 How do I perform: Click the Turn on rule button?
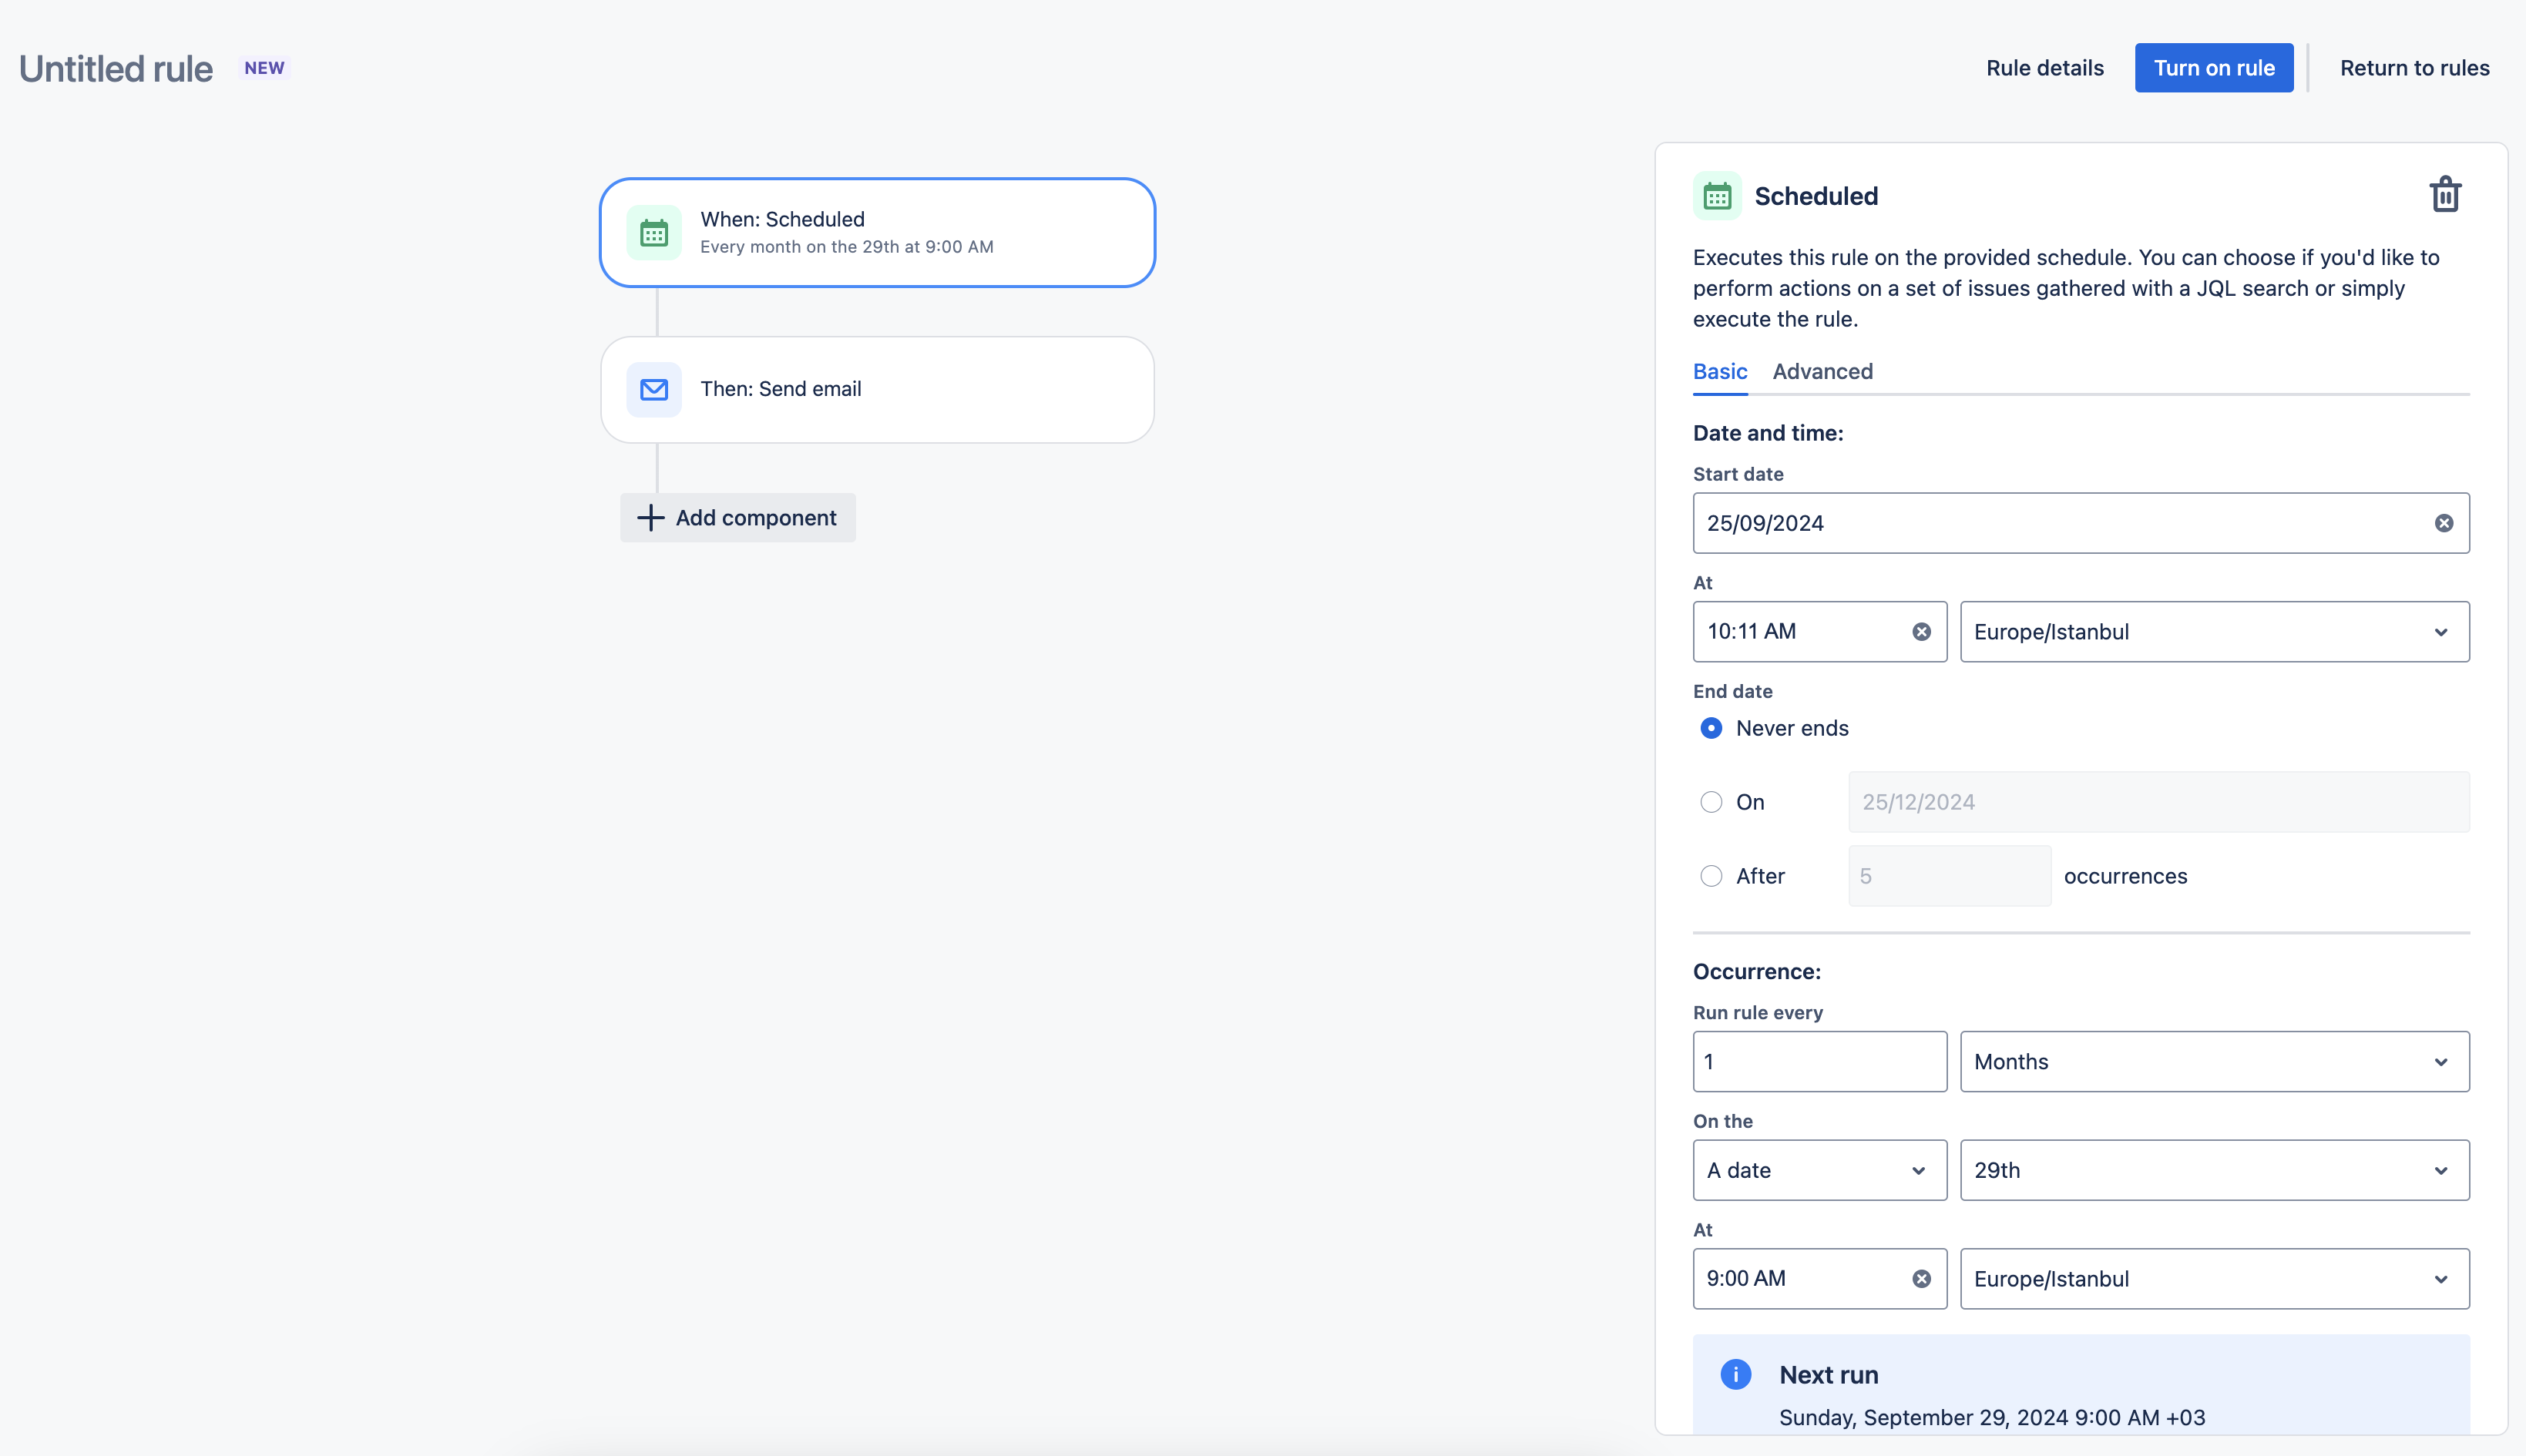click(x=2213, y=68)
